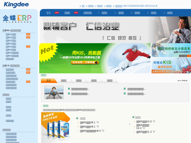Click the yellow Hot starburst badge

tap(48, 52)
